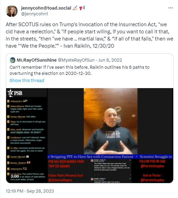The height and width of the screenshot is (198, 178).
Task: Open the three-dot more options menu
Action: 171,8
